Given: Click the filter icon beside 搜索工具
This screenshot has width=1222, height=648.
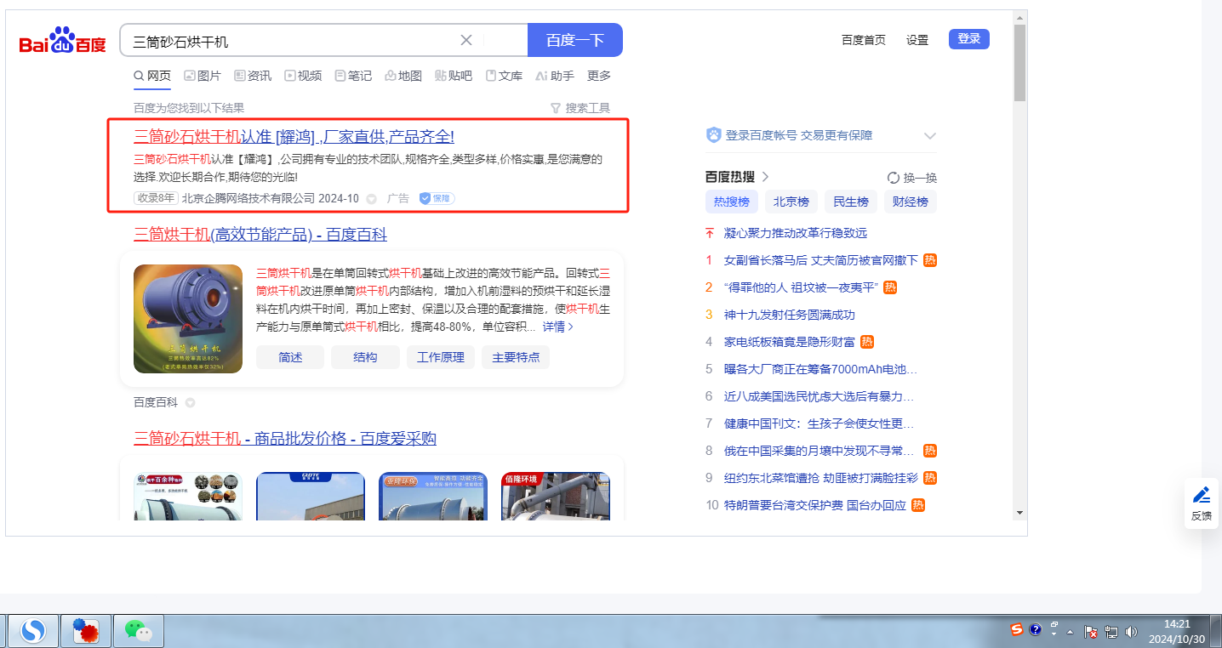Looking at the screenshot, I should (x=556, y=108).
